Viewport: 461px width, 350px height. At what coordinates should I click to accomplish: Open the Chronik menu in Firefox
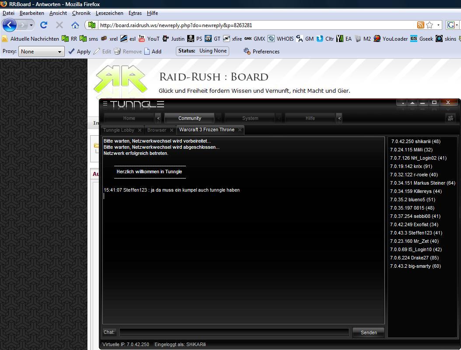point(81,13)
